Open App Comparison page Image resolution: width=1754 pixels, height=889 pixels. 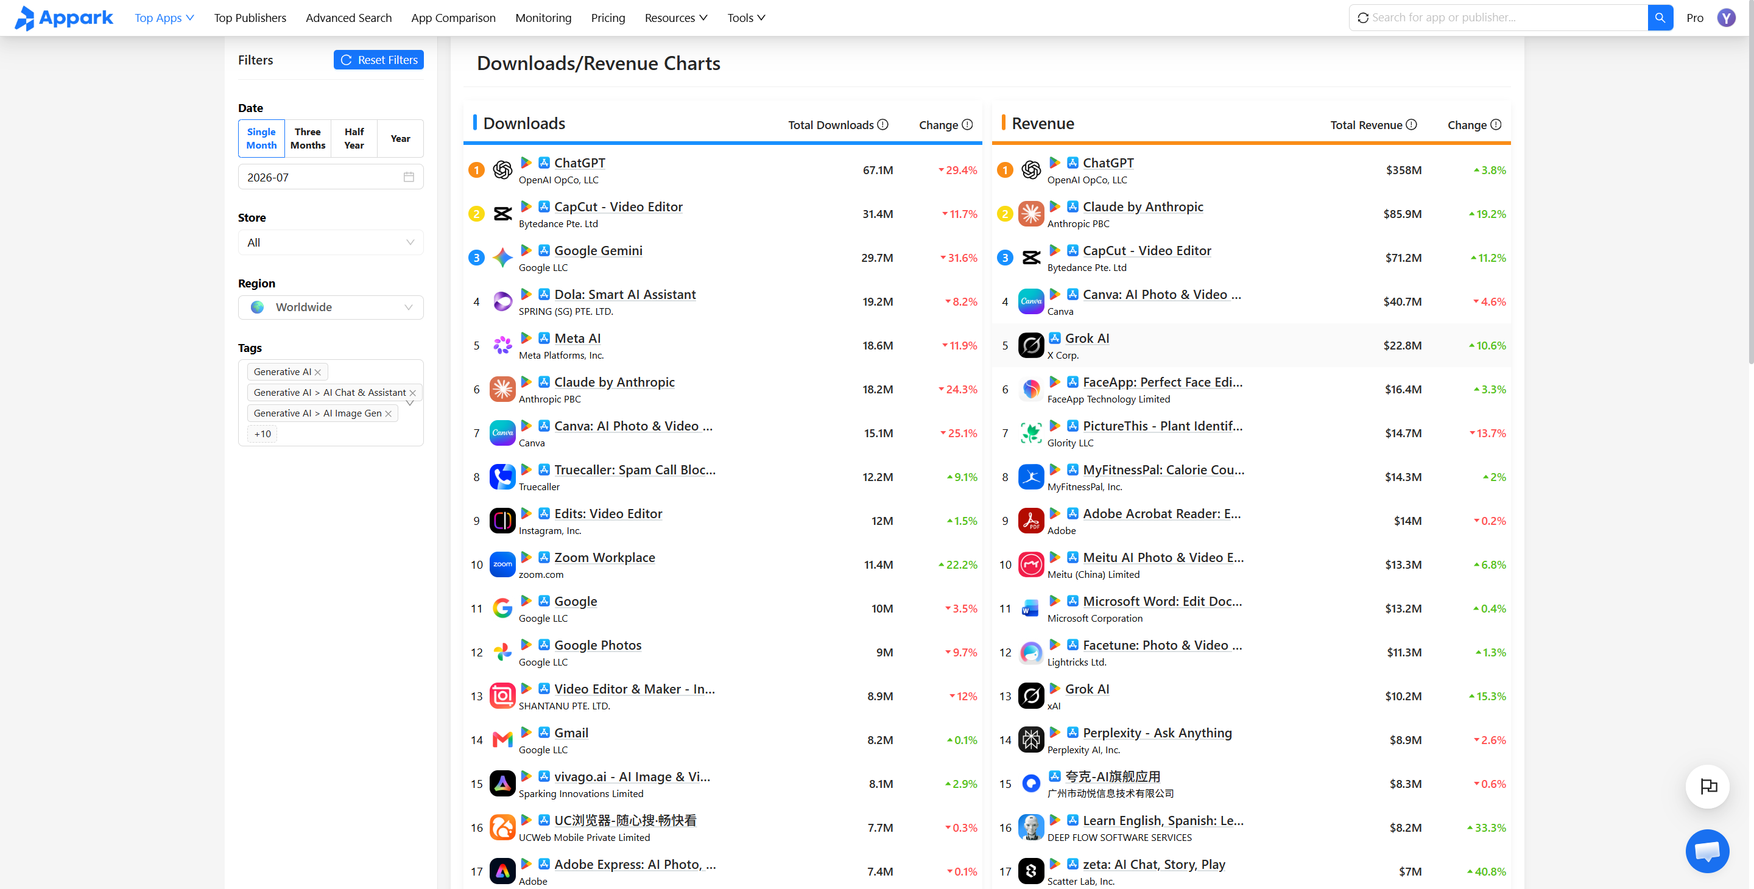click(x=454, y=18)
